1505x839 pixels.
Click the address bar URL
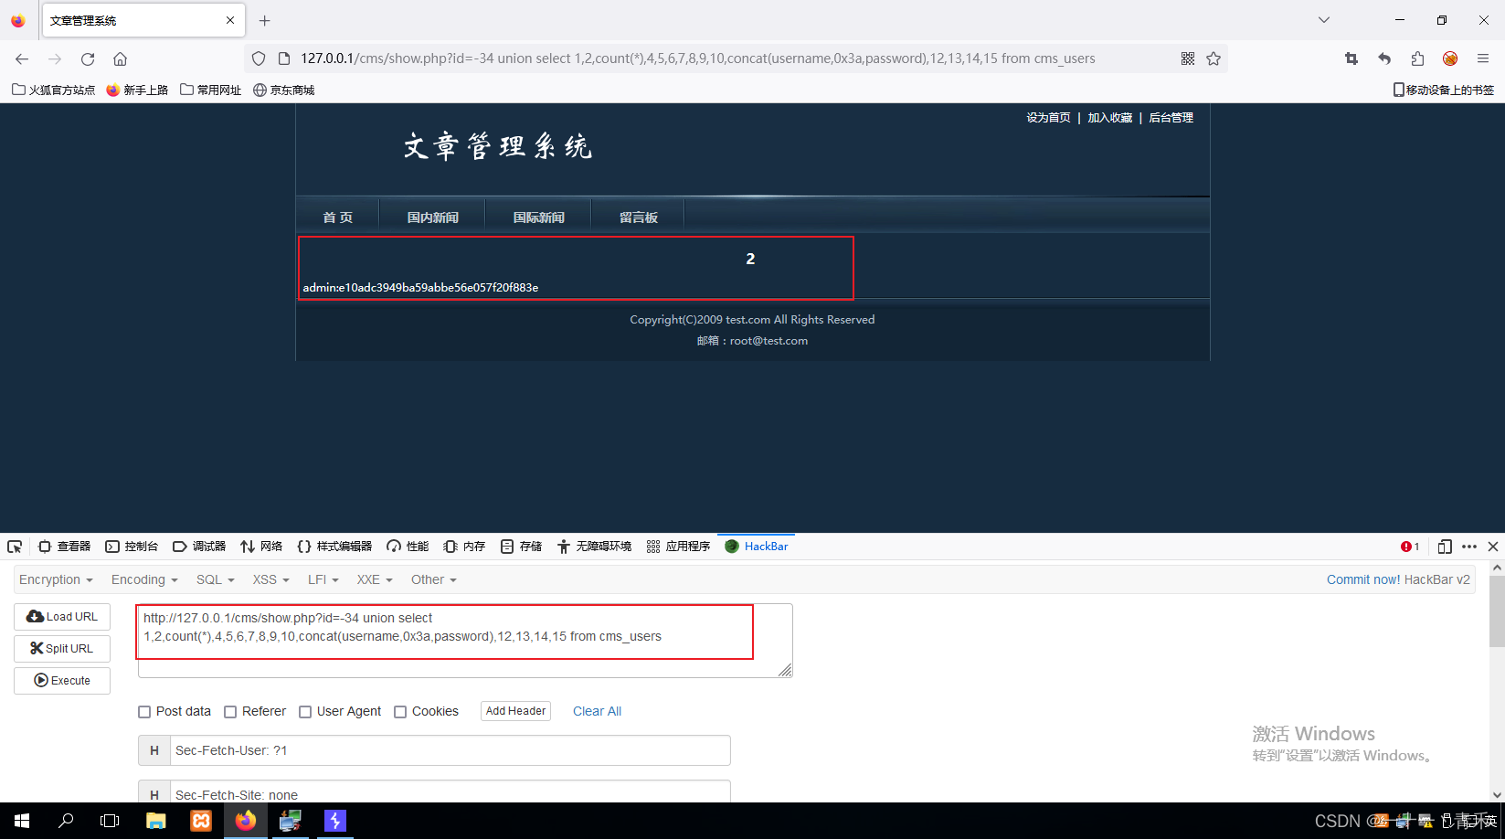[697, 58]
